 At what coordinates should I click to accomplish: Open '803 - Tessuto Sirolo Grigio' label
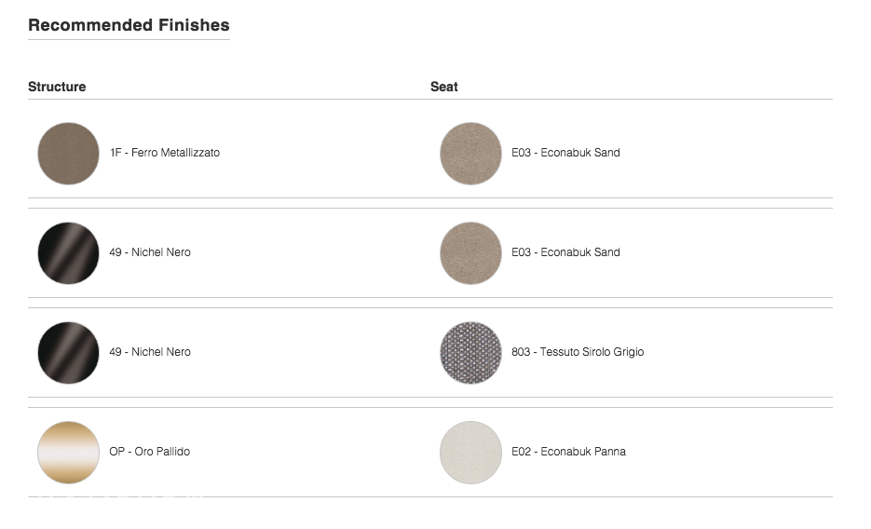click(578, 352)
